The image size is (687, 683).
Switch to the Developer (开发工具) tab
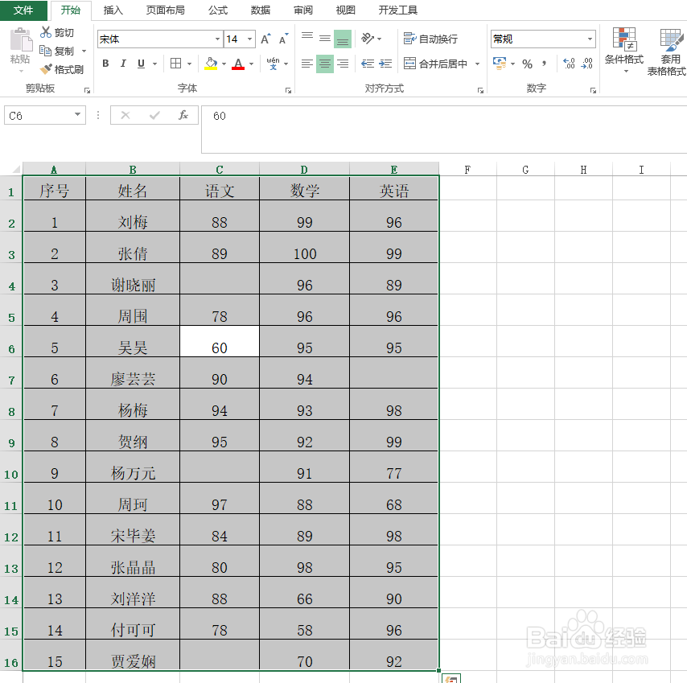tap(398, 10)
